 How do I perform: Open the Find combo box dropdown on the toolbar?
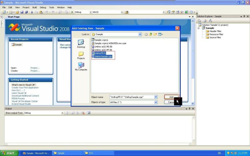click(164, 12)
